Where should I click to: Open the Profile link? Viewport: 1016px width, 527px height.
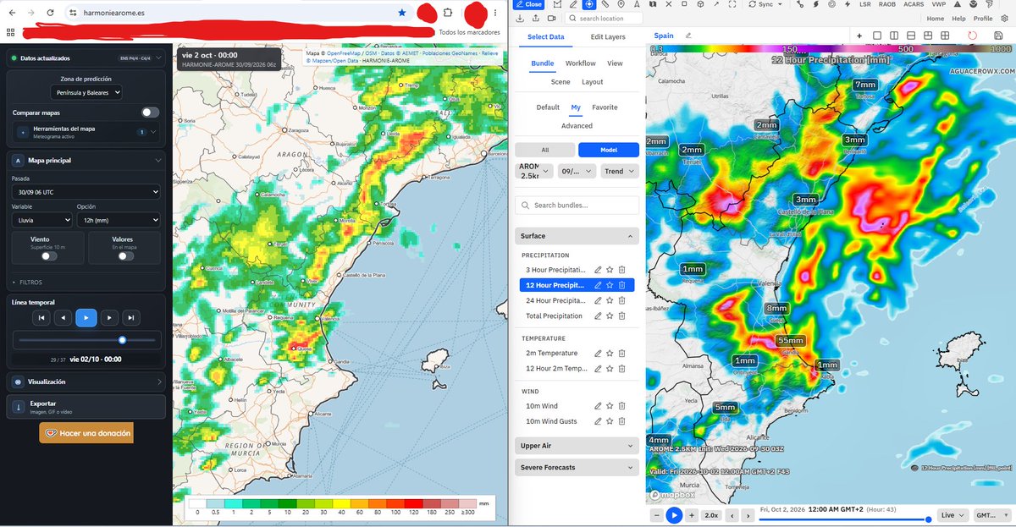[983, 19]
